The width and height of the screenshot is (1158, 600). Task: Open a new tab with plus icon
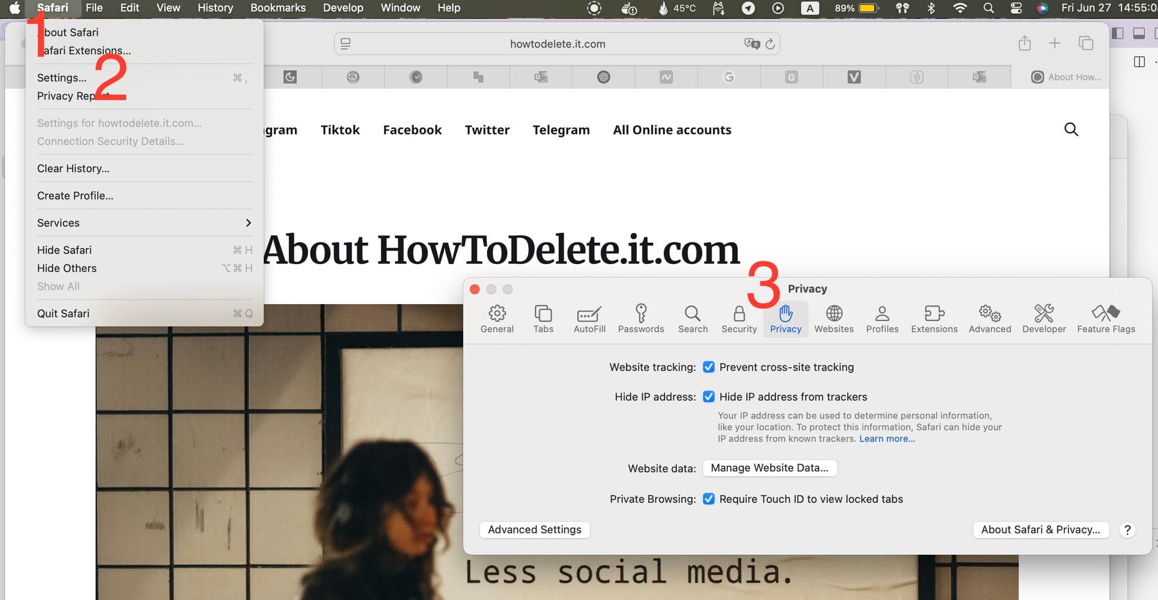tap(1054, 43)
